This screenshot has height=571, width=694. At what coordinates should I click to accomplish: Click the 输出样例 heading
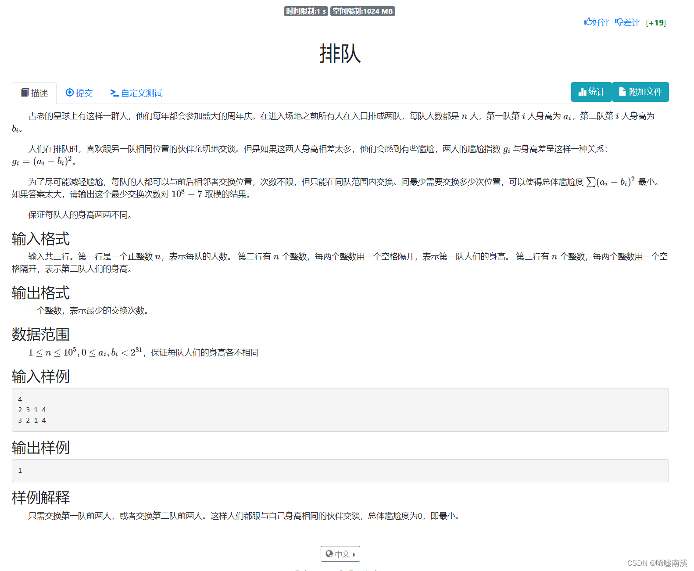click(41, 448)
